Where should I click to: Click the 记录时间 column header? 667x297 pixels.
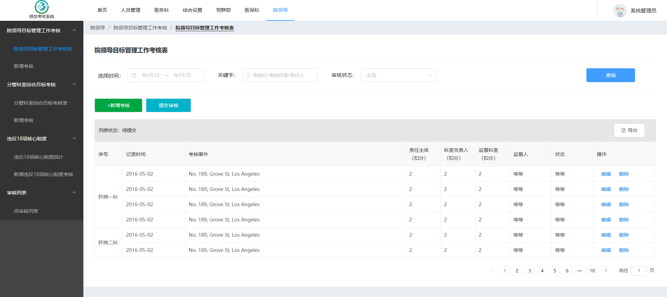154,154
